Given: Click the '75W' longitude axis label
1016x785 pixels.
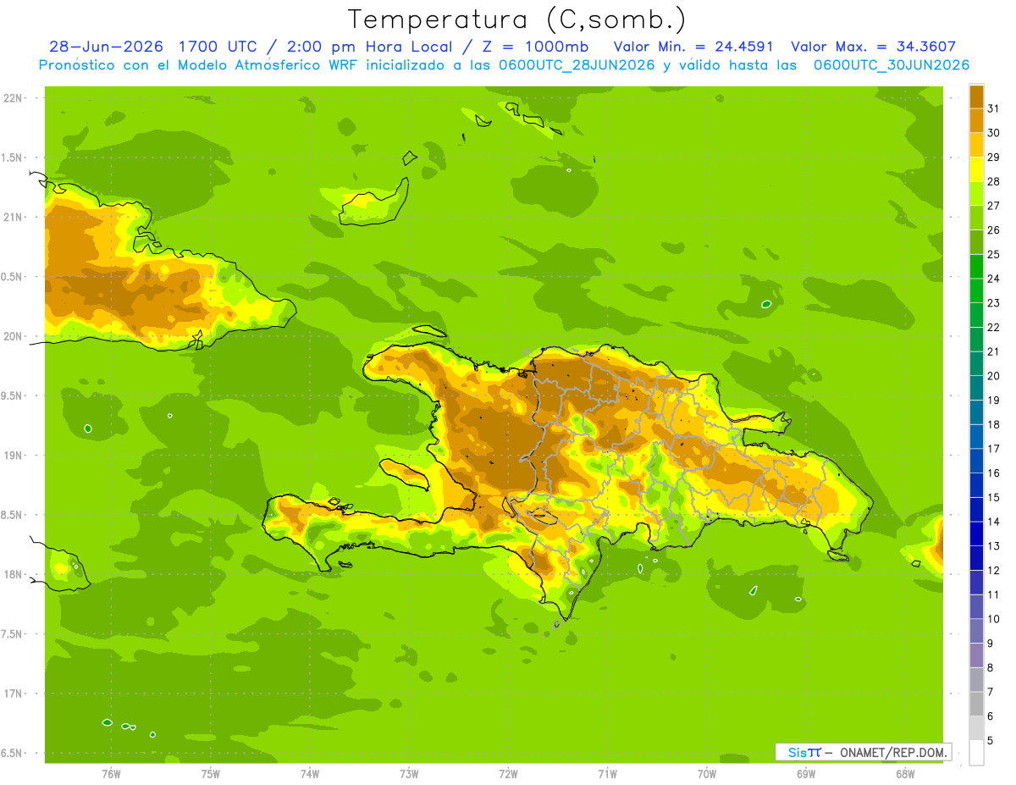Looking at the screenshot, I should click(x=210, y=773).
